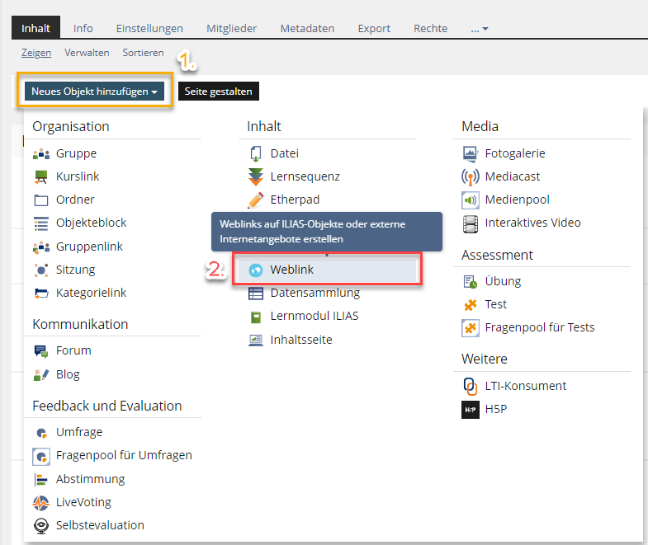Click the Forum speech bubble icon
Image resolution: width=648 pixels, height=545 pixels.
click(41, 350)
